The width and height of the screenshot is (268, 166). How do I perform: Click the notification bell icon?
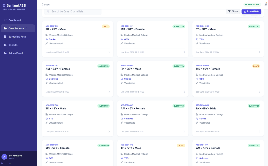pyautogui.click(x=266, y=4)
